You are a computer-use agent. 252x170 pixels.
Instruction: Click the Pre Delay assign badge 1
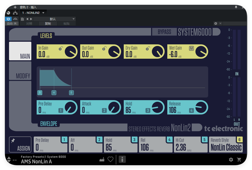click(x=61, y=110)
